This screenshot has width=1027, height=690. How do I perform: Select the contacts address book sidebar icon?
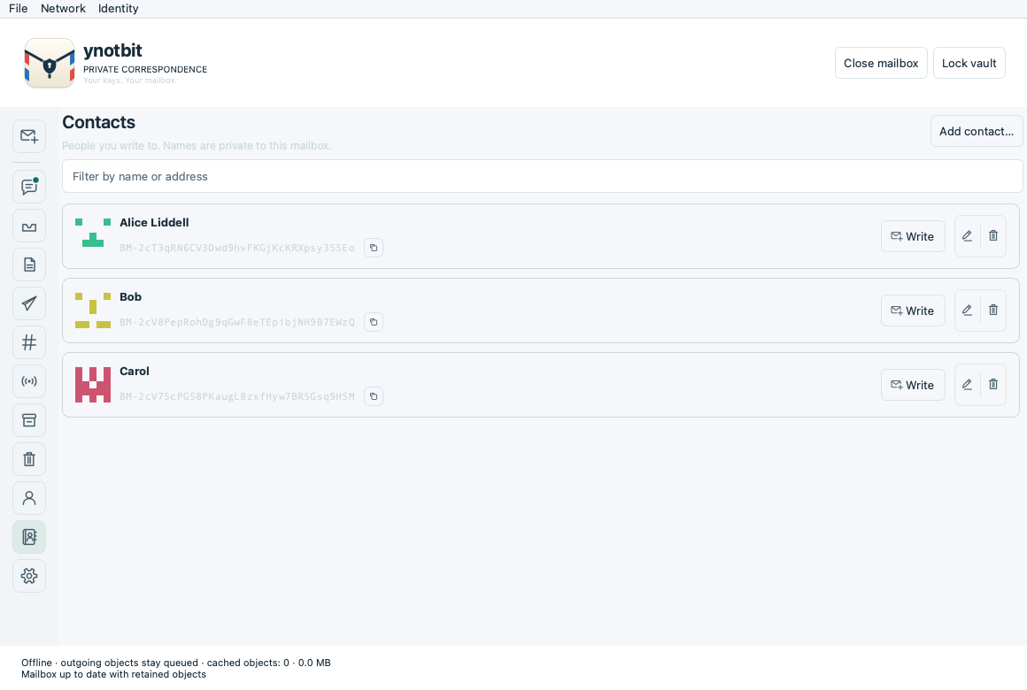coord(29,538)
